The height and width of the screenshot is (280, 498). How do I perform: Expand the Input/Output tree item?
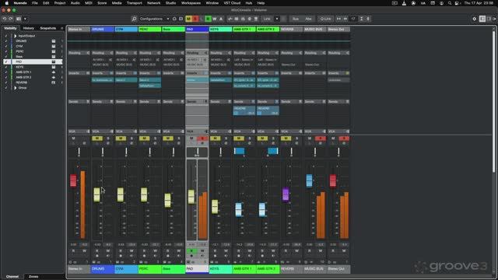(x=16, y=36)
